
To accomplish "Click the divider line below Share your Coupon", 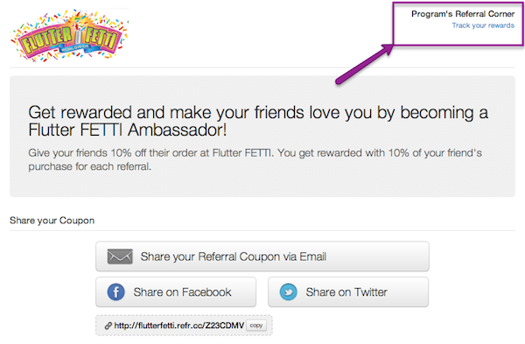I will pos(262,230).
